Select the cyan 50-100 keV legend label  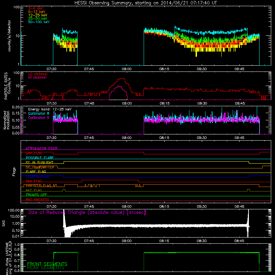[39, 22]
